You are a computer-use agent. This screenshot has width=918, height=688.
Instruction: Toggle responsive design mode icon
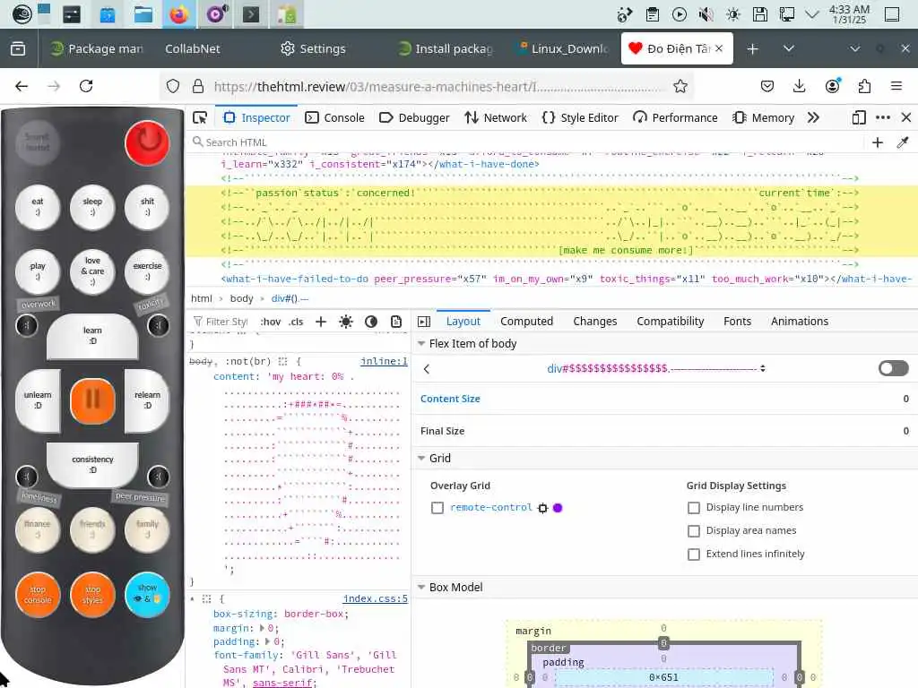pyautogui.click(x=859, y=117)
